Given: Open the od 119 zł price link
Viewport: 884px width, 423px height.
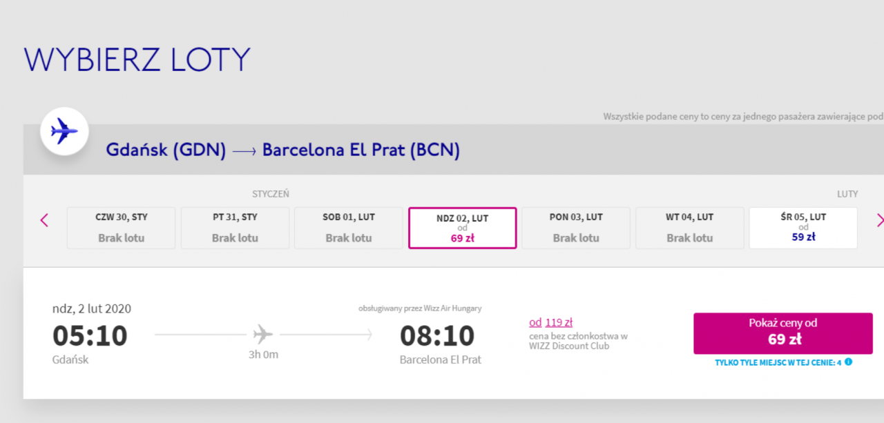Looking at the screenshot, I should click(550, 322).
